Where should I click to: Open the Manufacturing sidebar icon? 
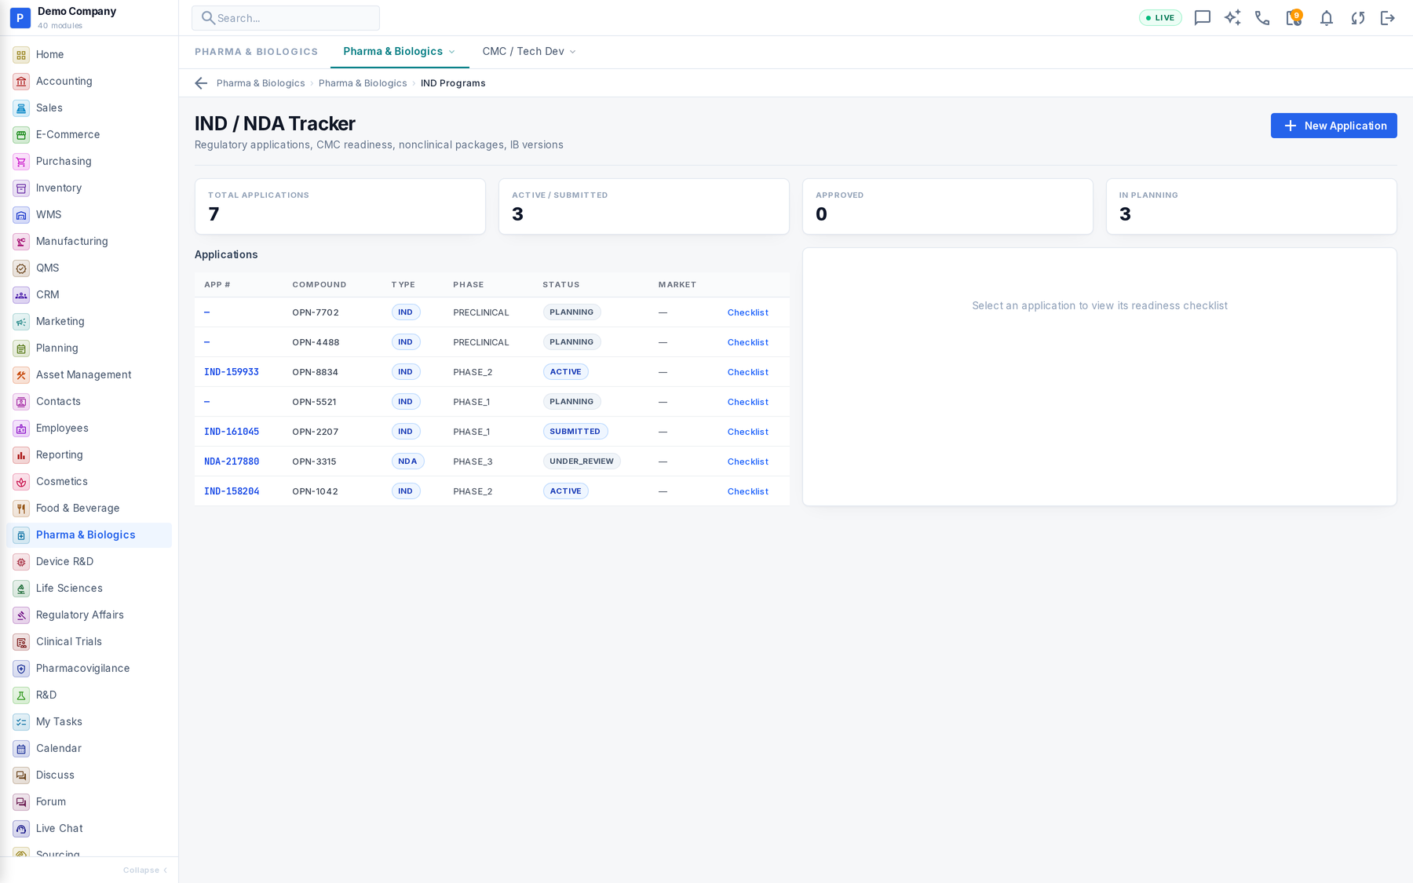(x=21, y=242)
